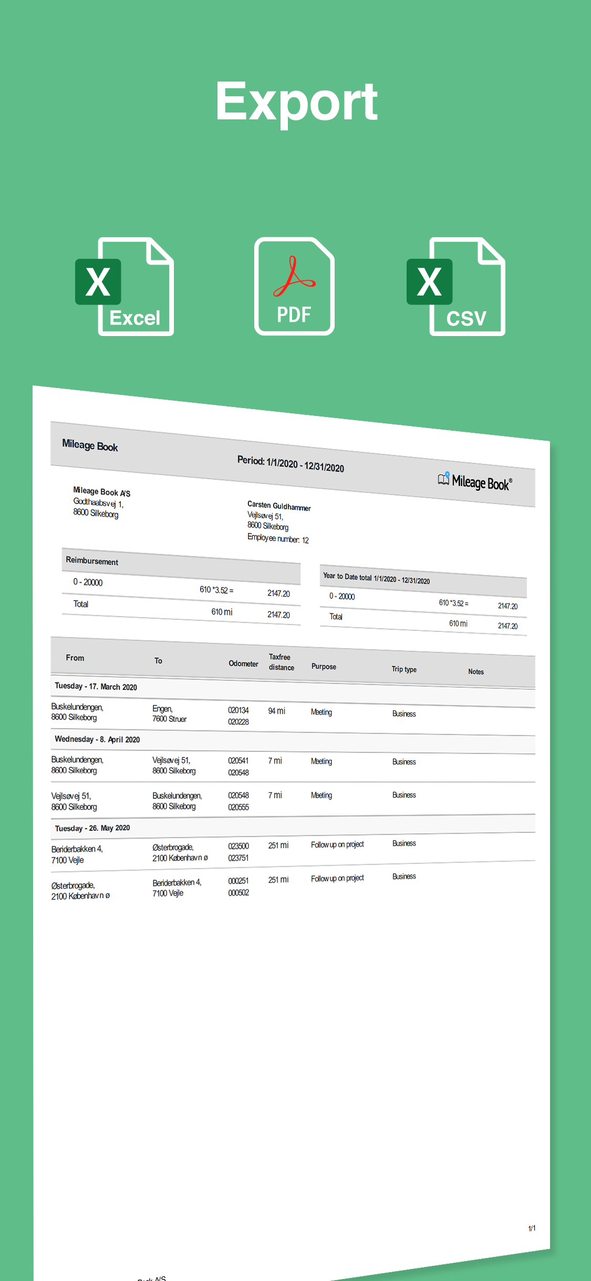Click the 94 mi distance value
This screenshot has width=591, height=1281.
point(276,711)
